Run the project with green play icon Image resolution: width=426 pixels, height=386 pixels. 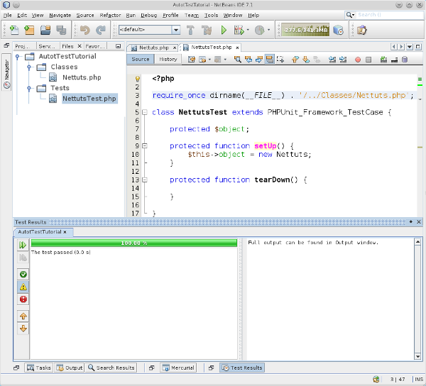(x=224, y=30)
